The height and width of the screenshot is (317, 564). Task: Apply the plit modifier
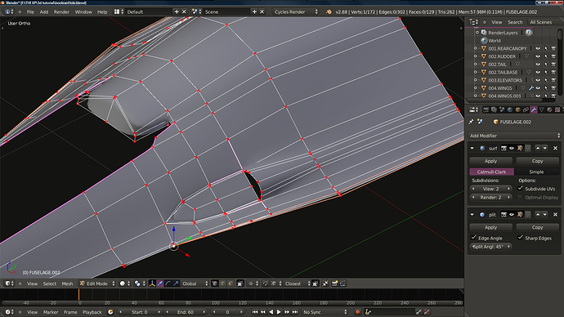[491, 227]
